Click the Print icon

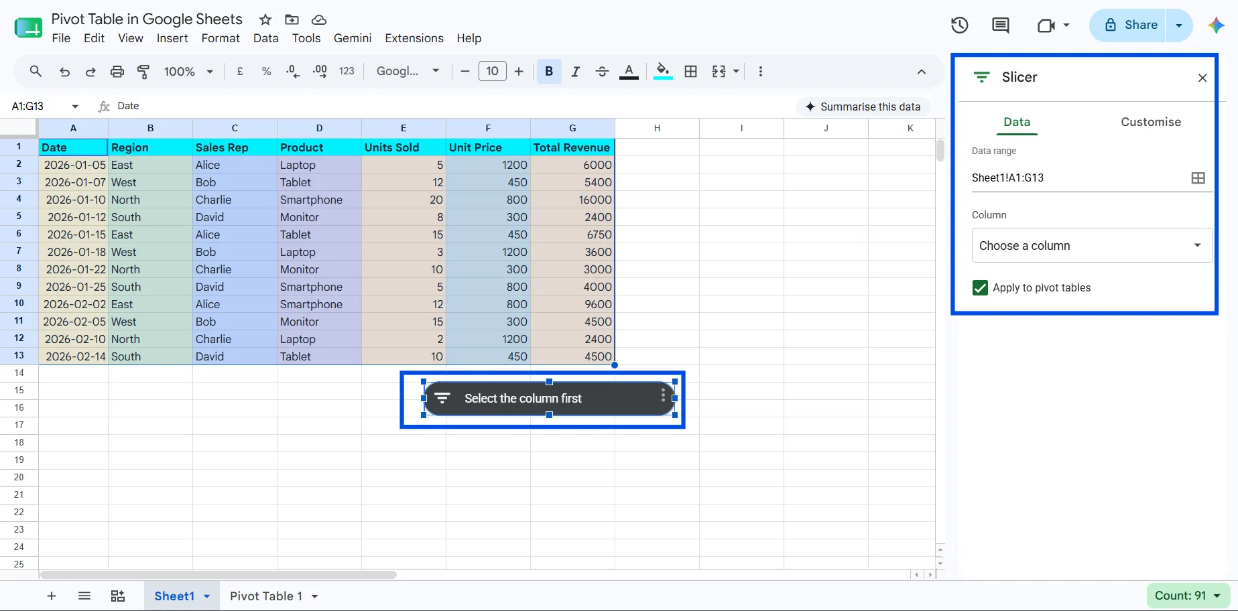[x=117, y=72]
